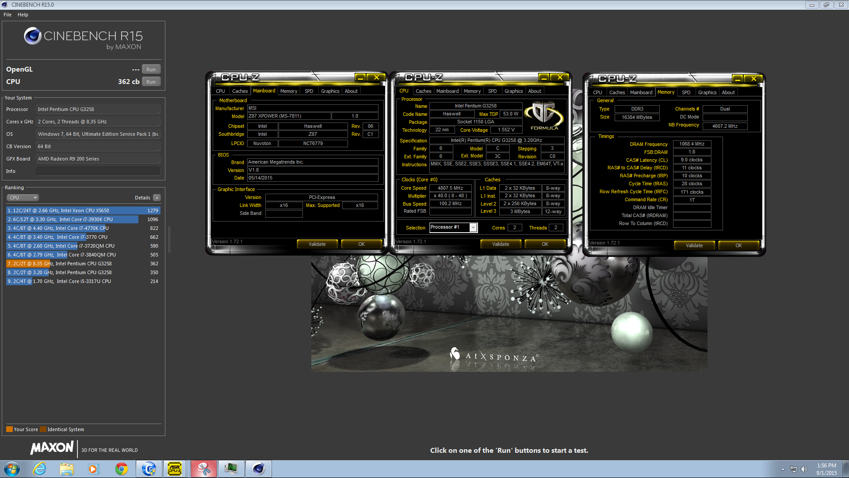Screen dimensions: 849x478
Task: Switch to Caches tab in Mainboard window
Action: [240, 91]
